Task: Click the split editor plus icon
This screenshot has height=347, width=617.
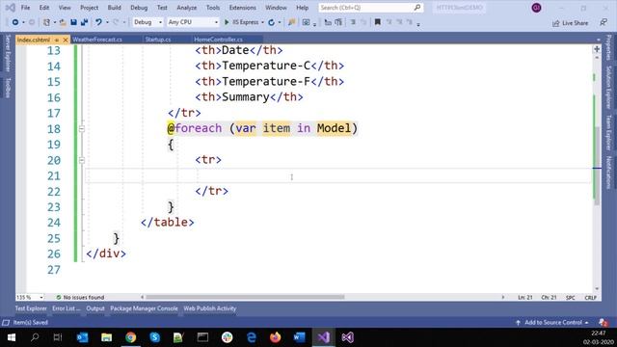Action: [x=597, y=49]
